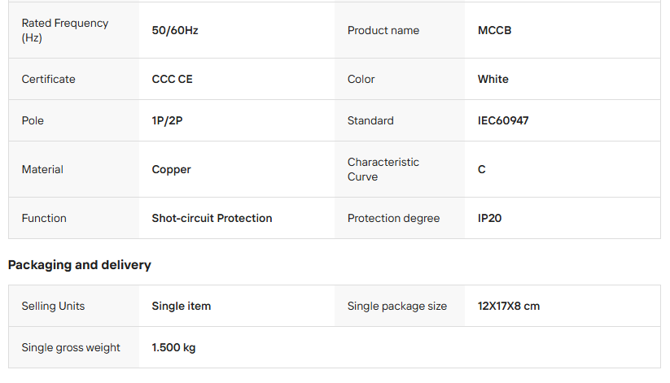Click the Material label cell
Image resolution: width=670 pixels, height=383 pixels.
[42, 169]
